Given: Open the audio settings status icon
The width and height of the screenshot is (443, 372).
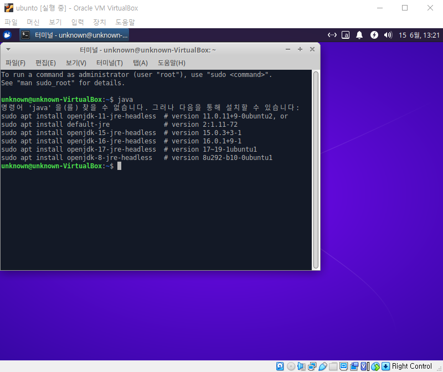Looking at the screenshot, I should click(x=301, y=366).
